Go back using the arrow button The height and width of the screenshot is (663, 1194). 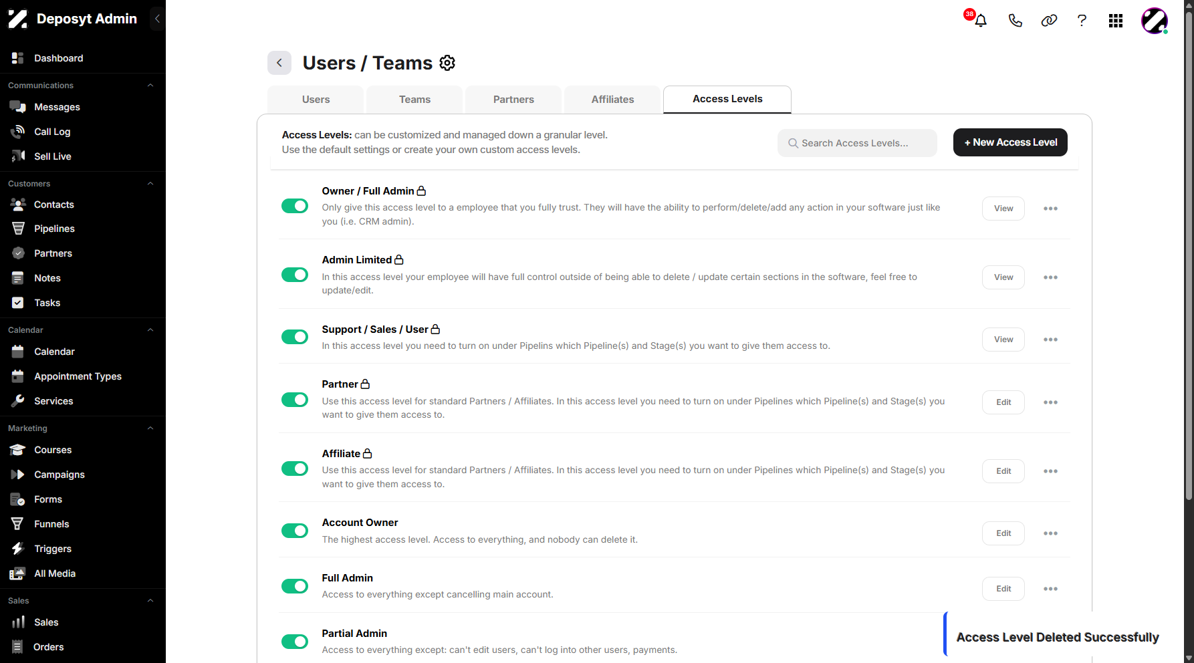coord(279,63)
